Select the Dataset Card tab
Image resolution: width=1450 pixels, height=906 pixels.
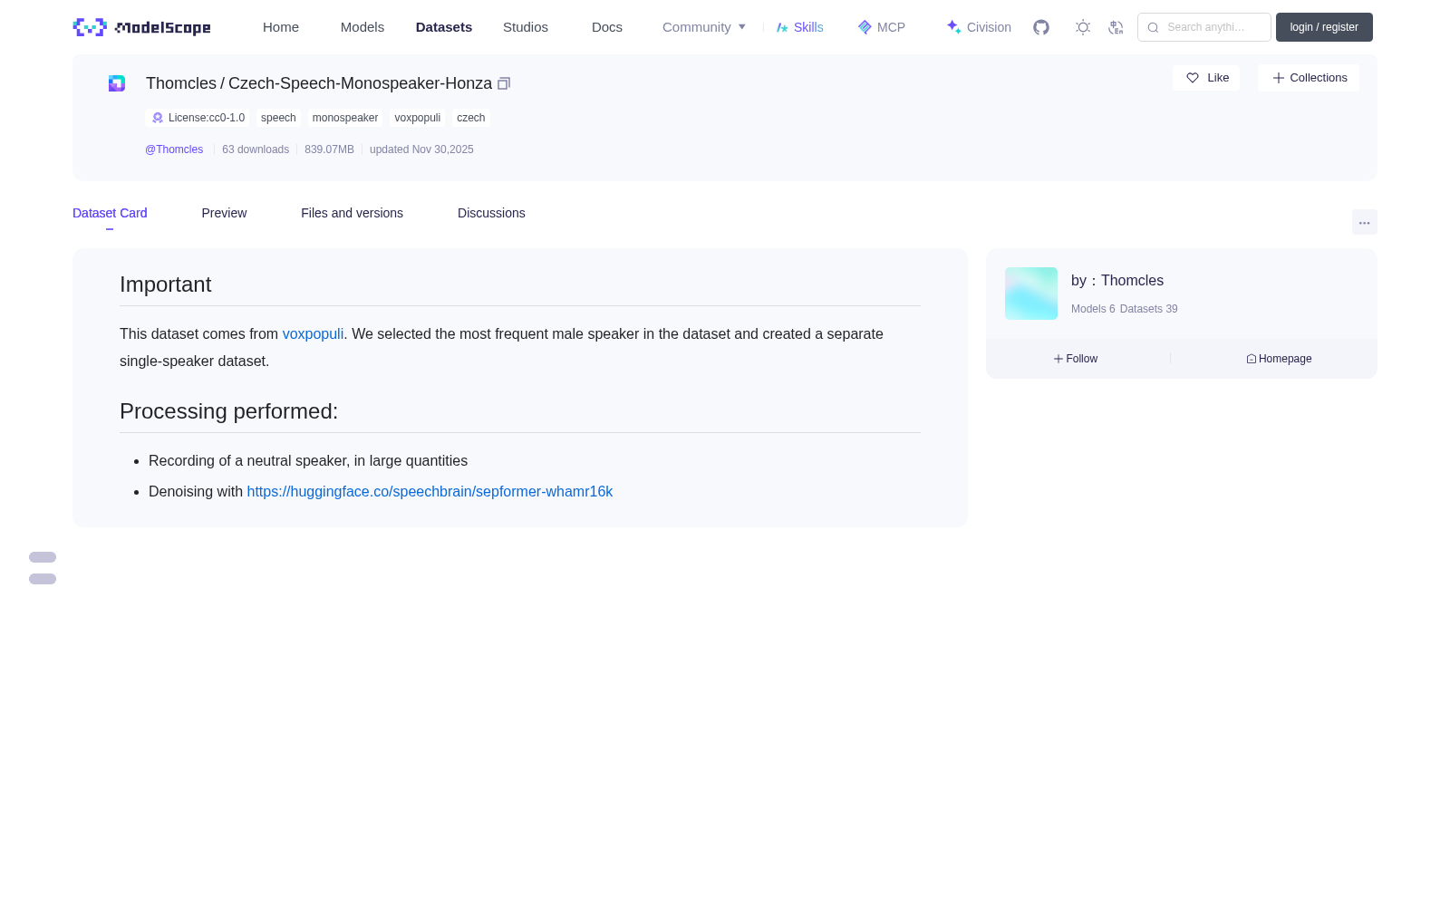coord(110,213)
